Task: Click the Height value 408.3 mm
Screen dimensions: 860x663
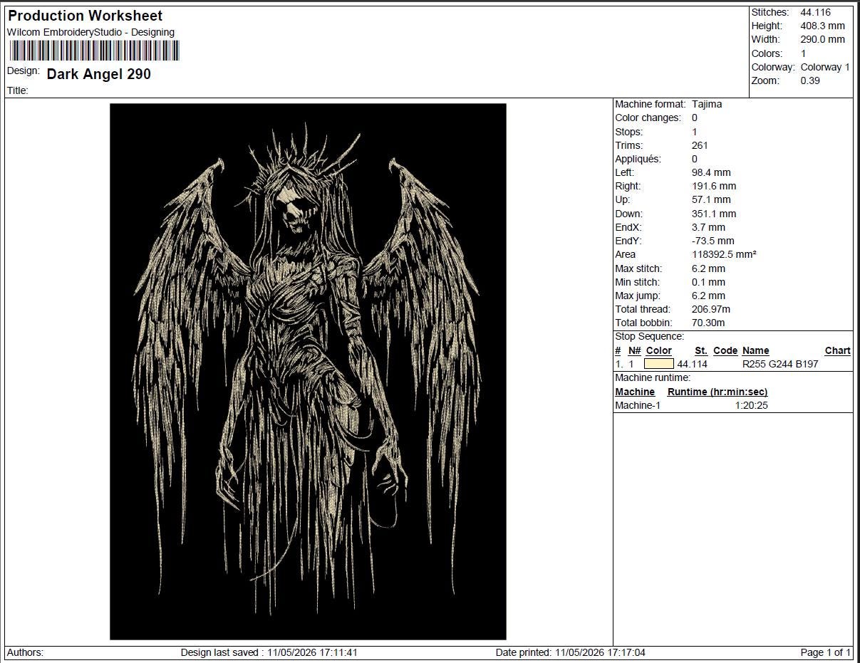Action: point(822,26)
